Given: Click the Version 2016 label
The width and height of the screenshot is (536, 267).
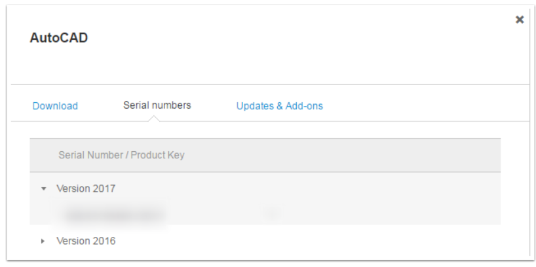Looking at the screenshot, I should click(86, 241).
